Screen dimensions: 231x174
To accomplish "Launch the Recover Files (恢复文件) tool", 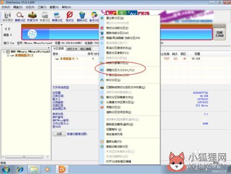I will 32,17.
